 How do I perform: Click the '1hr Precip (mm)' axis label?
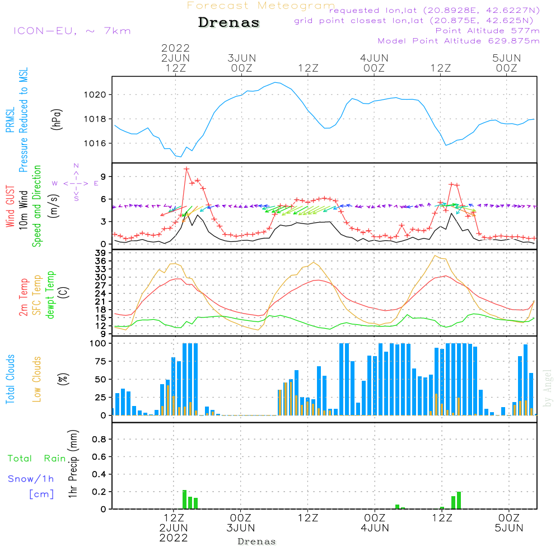click(72, 464)
